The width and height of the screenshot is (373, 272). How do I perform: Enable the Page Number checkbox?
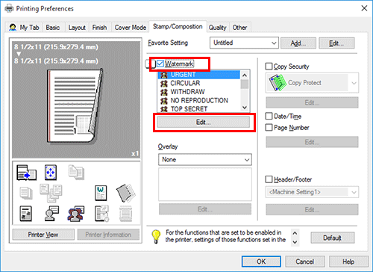(269, 128)
